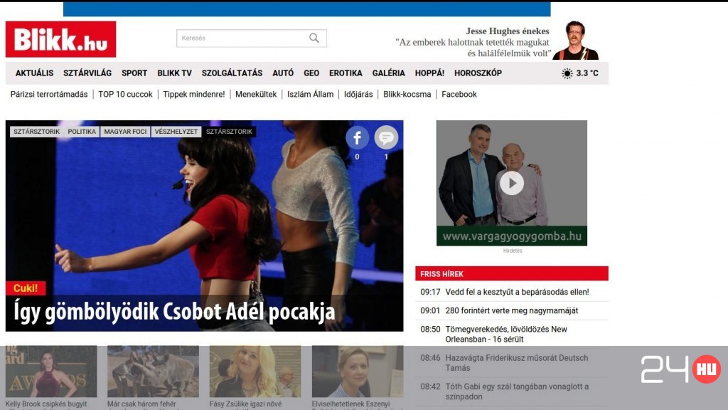
Task: Open the comment bubble showing 1 comment
Action: click(x=386, y=137)
